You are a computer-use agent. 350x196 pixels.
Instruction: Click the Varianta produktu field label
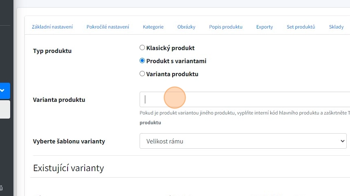pos(59,99)
